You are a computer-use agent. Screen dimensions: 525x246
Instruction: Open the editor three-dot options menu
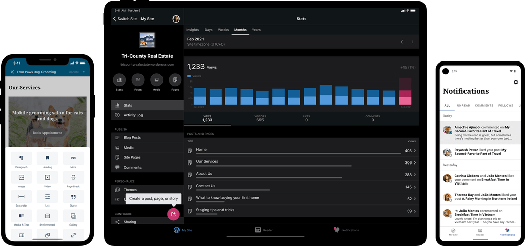pyautogui.click(x=83, y=72)
